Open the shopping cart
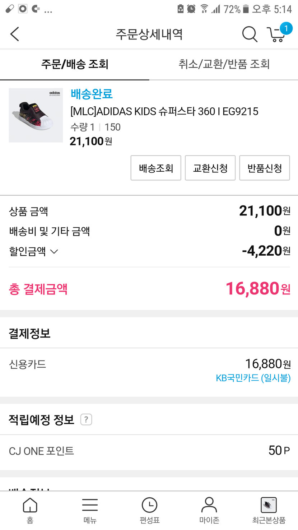Image resolution: width=298 pixels, height=530 pixels. 277,34
